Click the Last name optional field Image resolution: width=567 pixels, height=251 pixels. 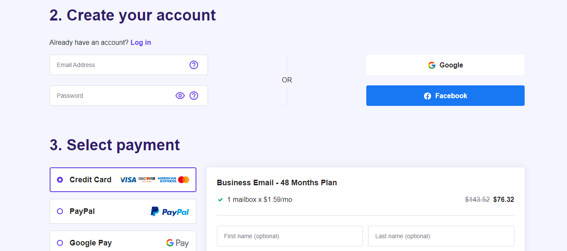point(441,236)
